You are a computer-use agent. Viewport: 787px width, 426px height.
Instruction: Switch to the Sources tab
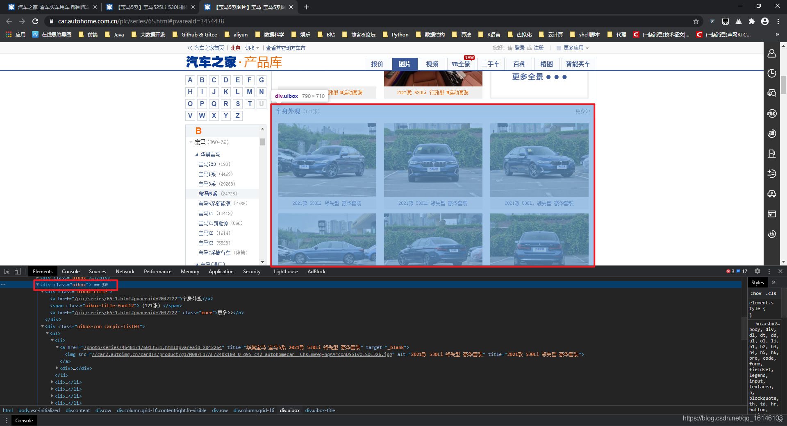pyautogui.click(x=98, y=271)
